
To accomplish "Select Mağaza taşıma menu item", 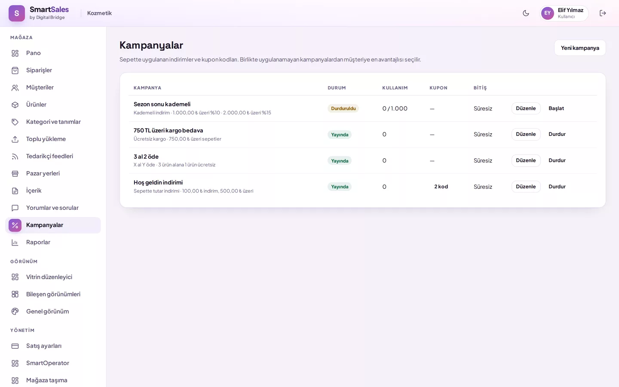I will click(53, 380).
